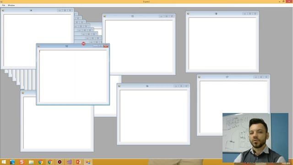Image resolution: width=293 pixels, height=165 pixels.
Task: Open Visual Studio from the taskbar
Action: point(69,162)
